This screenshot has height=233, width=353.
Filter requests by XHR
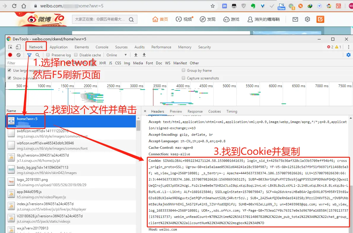102,63
